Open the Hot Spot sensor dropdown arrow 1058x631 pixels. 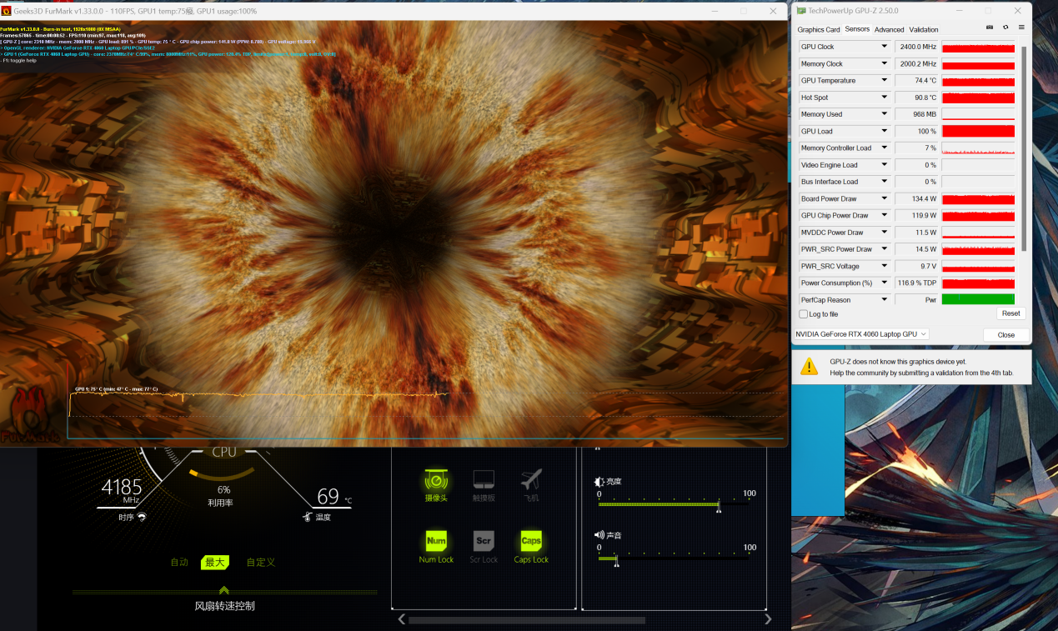pyautogui.click(x=885, y=98)
